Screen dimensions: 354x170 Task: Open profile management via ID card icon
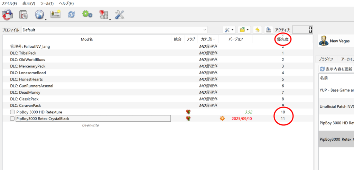[x=55, y=15]
